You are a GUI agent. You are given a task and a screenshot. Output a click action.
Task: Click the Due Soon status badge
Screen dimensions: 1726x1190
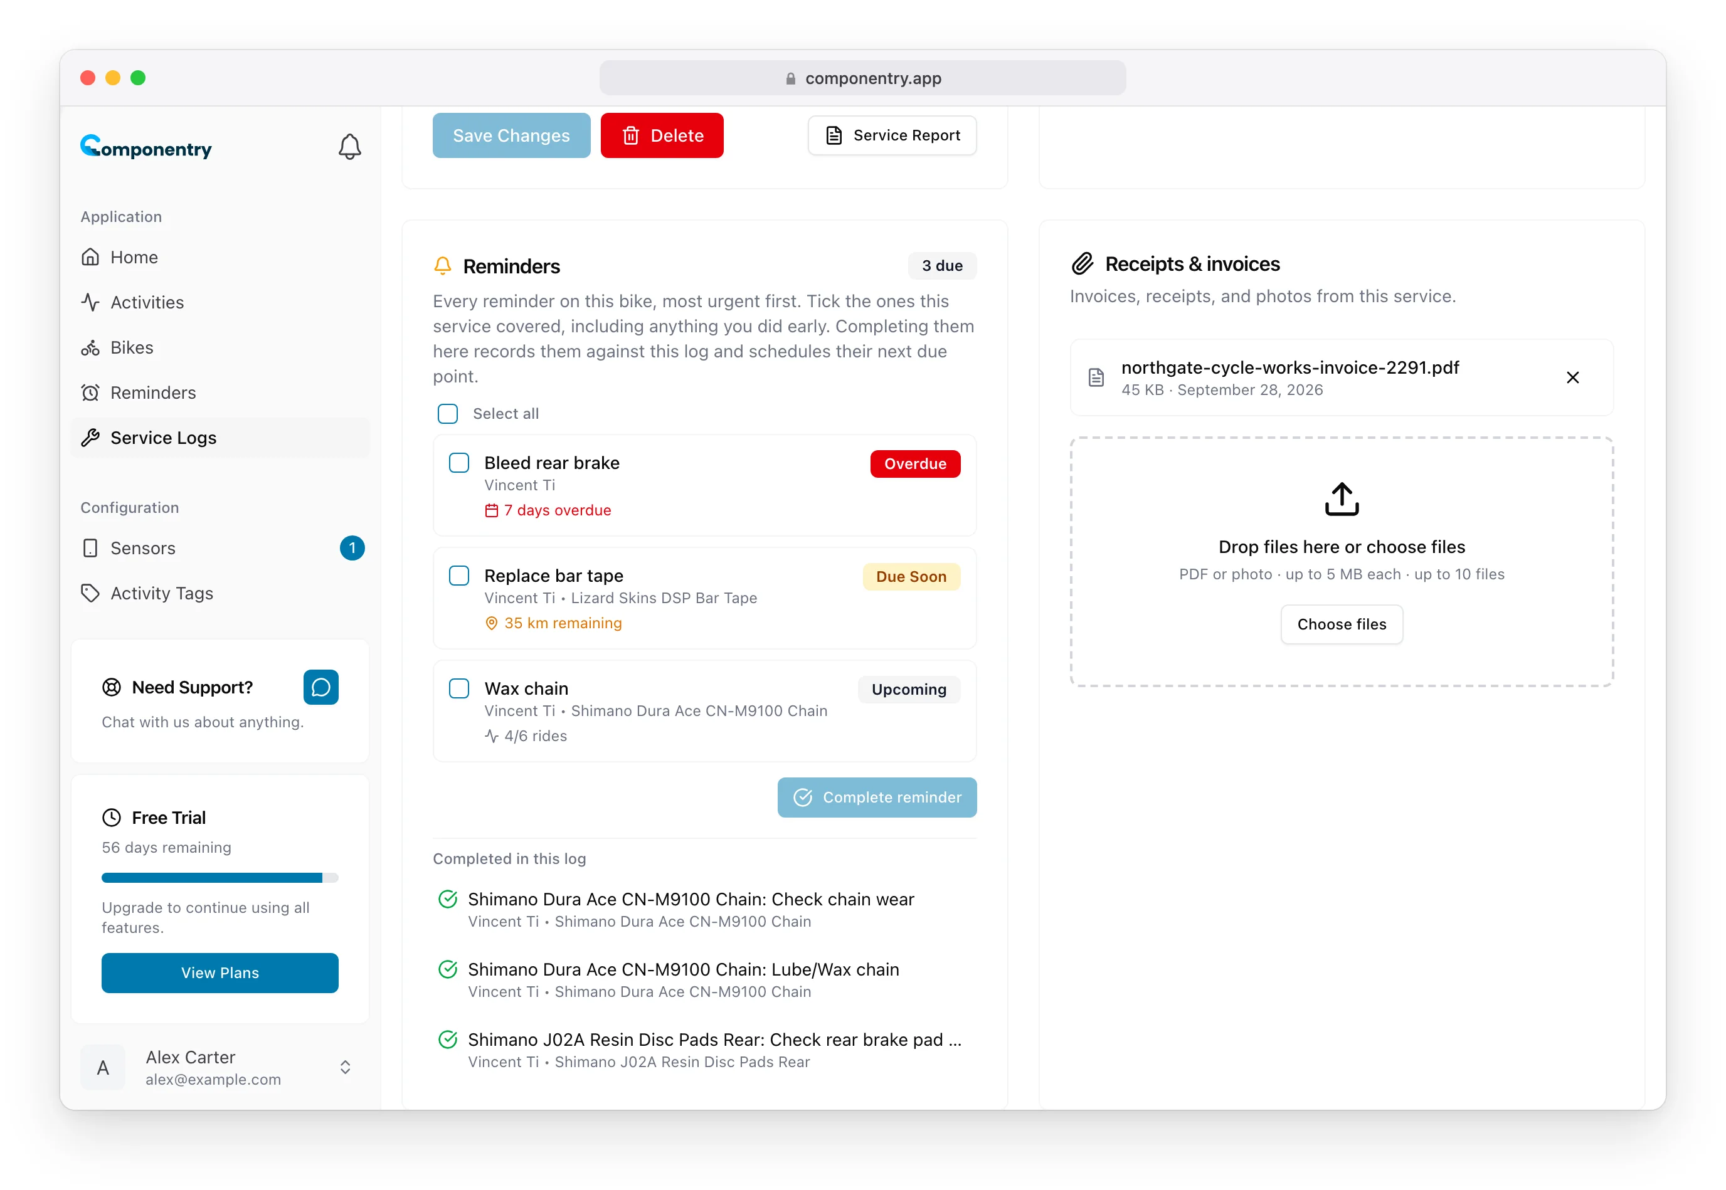point(911,576)
